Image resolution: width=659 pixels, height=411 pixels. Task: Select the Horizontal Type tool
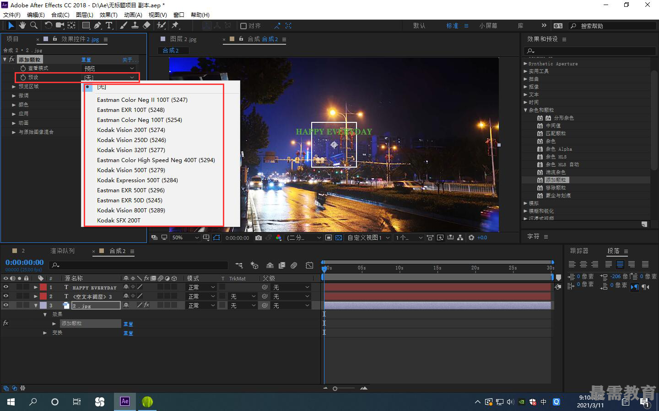click(109, 26)
